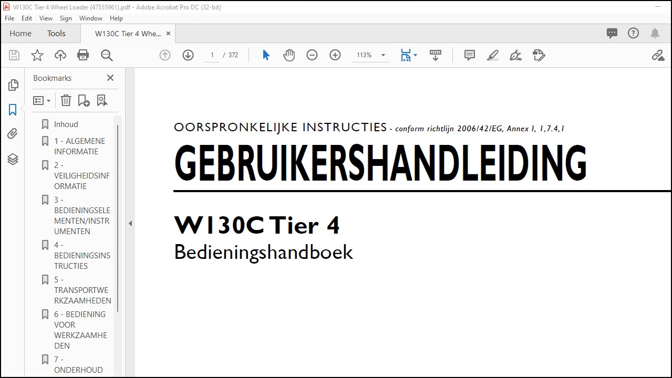Close the W130C document tab
Viewport: 672px width, 378px height.
pyautogui.click(x=168, y=34)
